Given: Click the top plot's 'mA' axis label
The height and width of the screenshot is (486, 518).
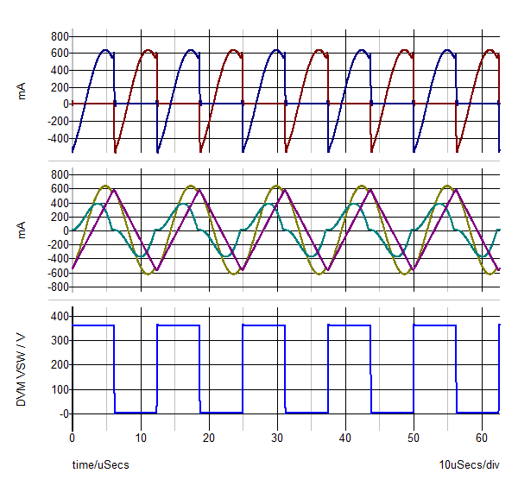Looking at the screenshot, I should pyautogui.click(x=23, y=91).
